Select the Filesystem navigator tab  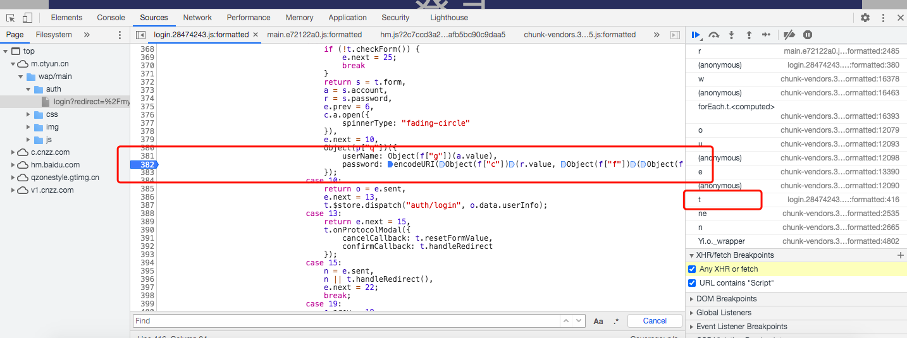pos(54,35)
